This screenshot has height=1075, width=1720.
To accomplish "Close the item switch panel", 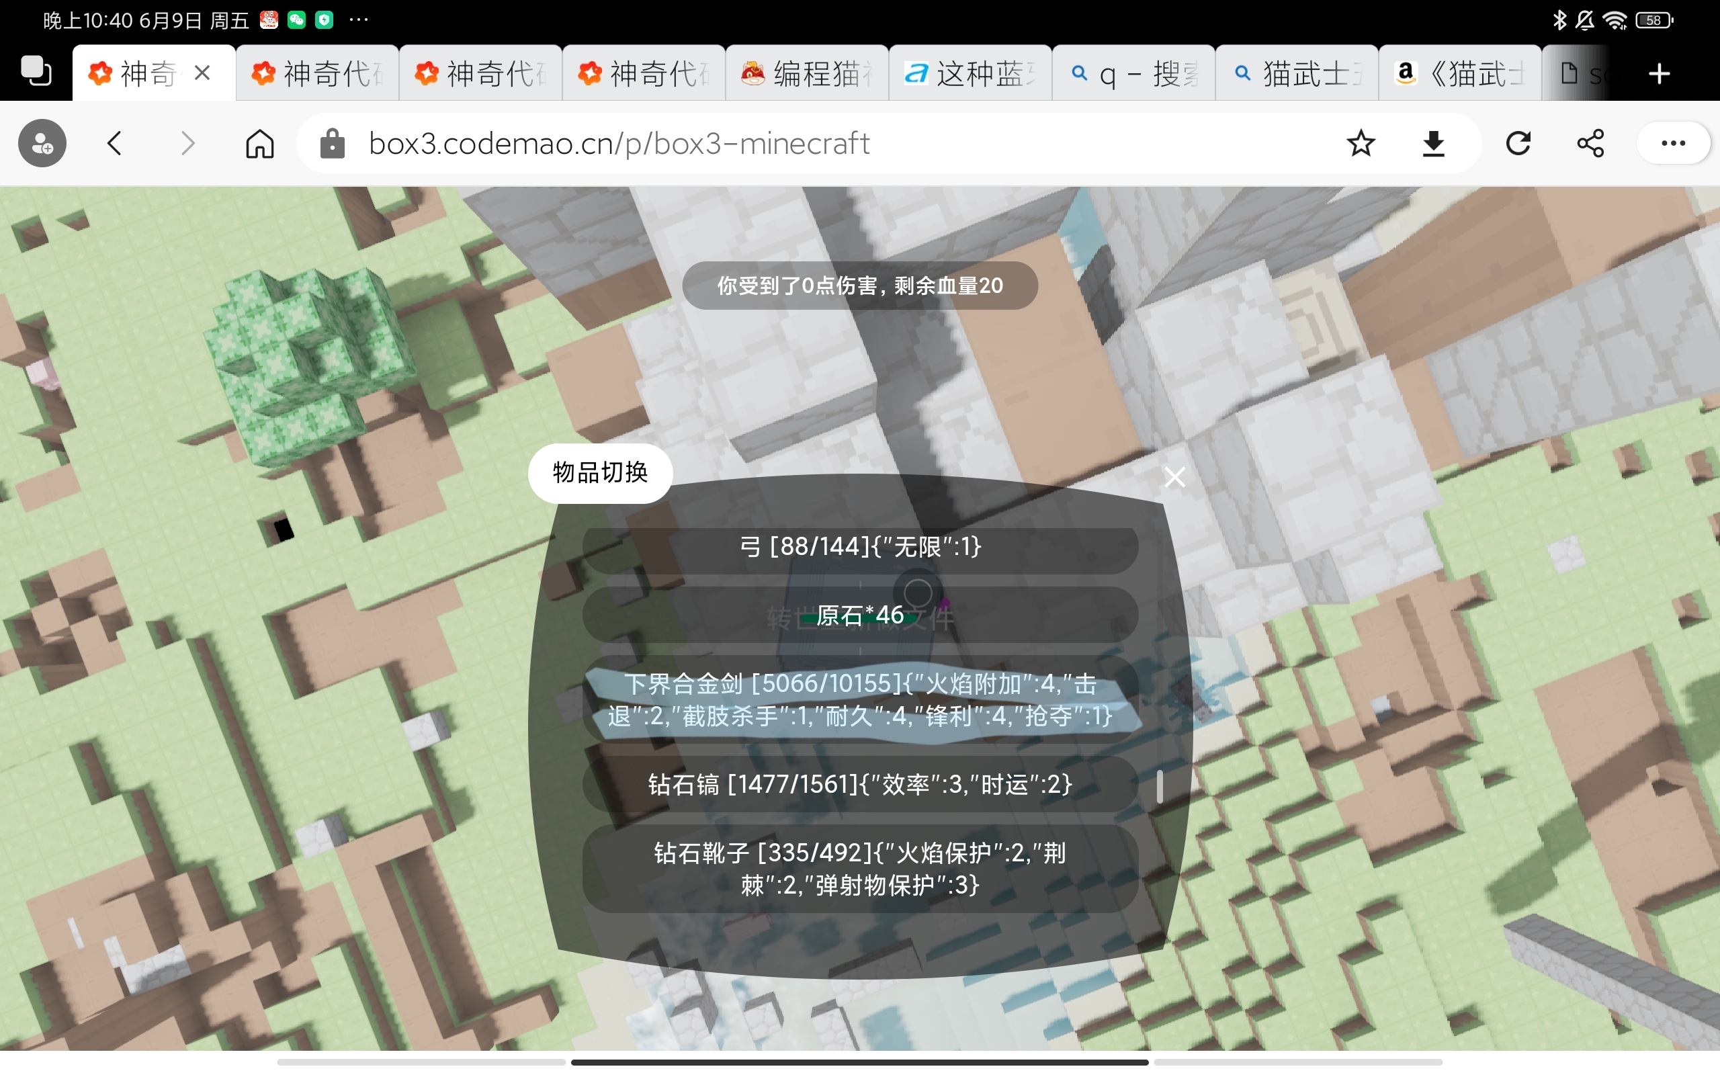I will click(1175, 477).
